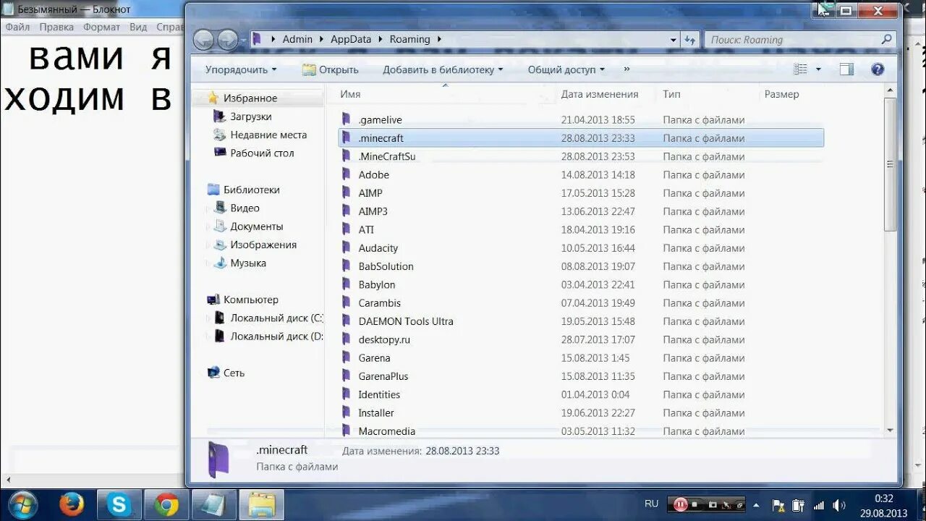
Task: Sort by the Дата изменения column header
Action: click(600, 94)
